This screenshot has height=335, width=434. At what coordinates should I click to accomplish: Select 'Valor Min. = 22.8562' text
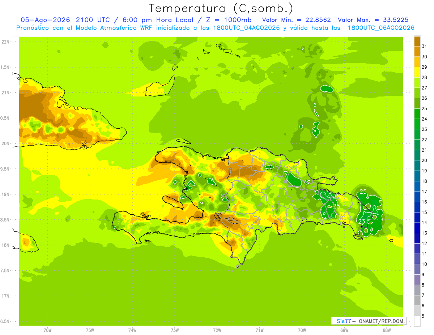297,20
